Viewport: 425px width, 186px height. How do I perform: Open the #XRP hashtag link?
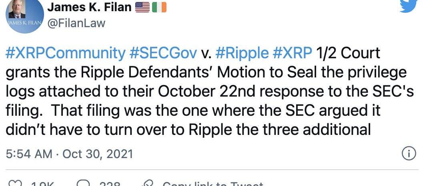tap(293, 53)
